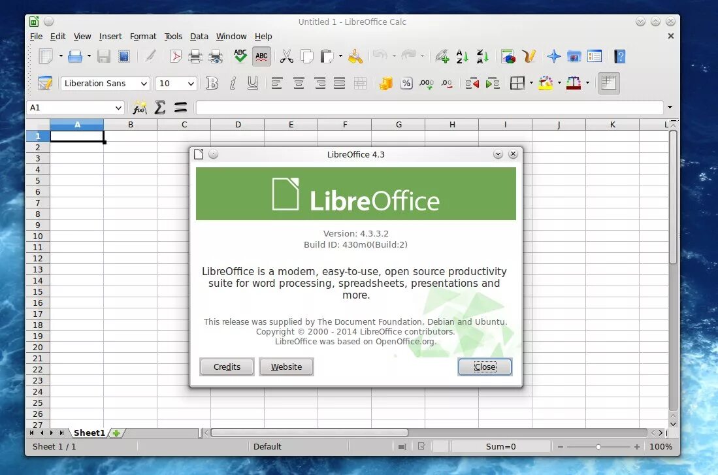The width and height of the screenshot is (718, 475).
Task: Toggle Underline formatting
Action: click(x=253, y=83)
